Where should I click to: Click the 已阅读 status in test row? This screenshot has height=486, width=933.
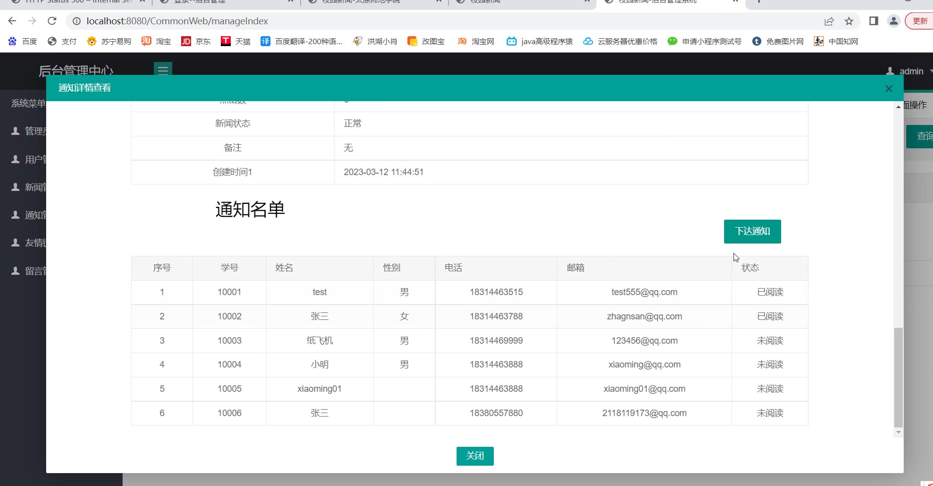pos(770,292)
